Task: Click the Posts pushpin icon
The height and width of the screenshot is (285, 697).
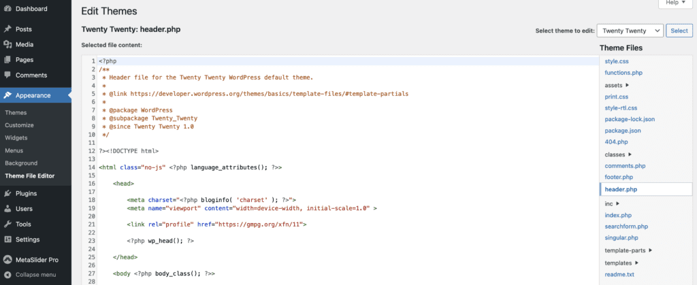Action: pos(7,29)
